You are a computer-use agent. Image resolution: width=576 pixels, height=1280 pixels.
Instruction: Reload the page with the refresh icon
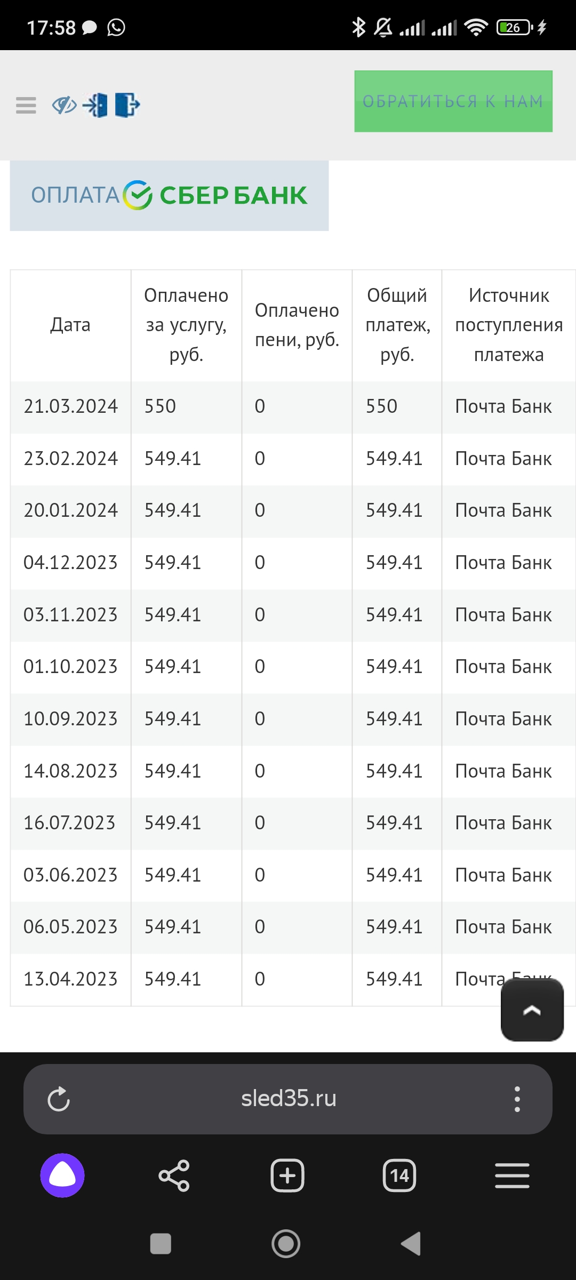pos(59,1099)
